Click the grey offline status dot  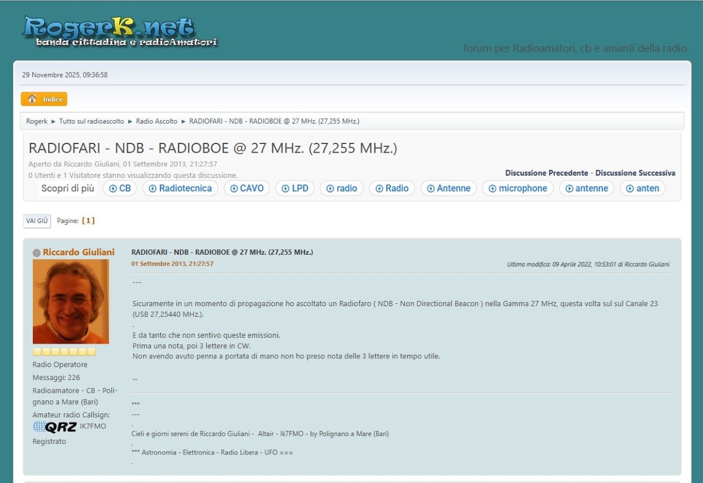pyautogui.click(x=36, y=253)
